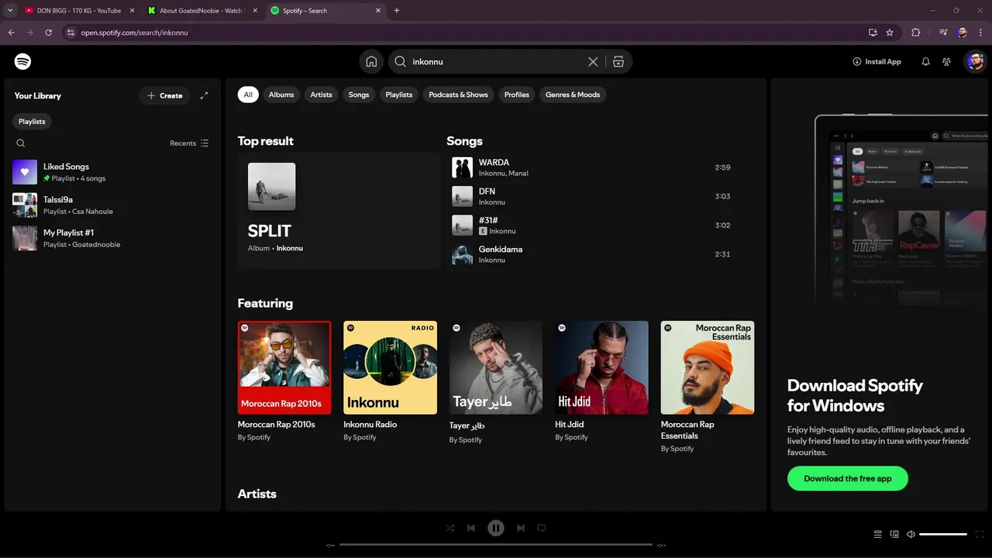Open the Queue icon
This screenshot has height=558, width=992.
[x=877, y=534]
